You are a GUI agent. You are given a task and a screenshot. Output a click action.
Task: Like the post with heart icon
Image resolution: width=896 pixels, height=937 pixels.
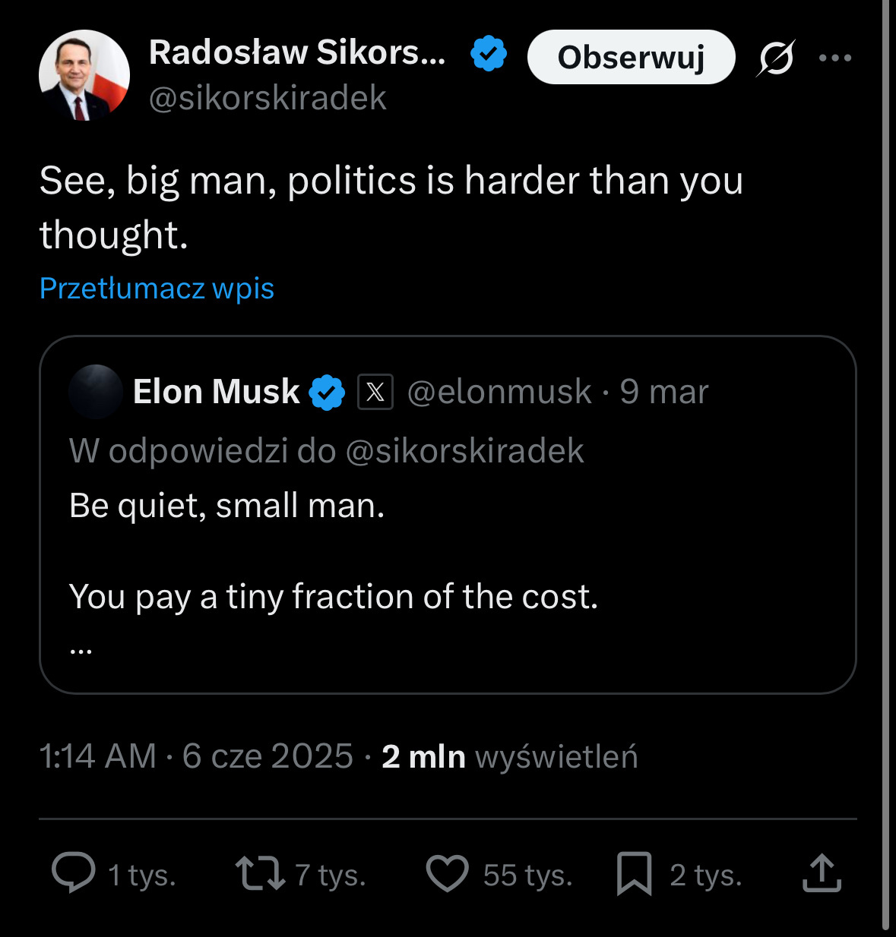(447, 873)
